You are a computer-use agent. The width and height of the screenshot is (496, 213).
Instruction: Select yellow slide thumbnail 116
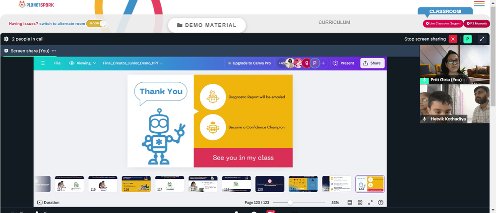(136, 184)
